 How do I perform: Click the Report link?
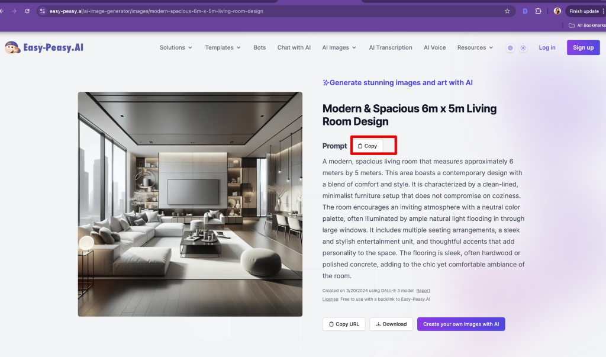(x=423, y=291)
